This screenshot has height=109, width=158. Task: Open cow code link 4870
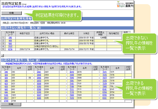point(72,72)
